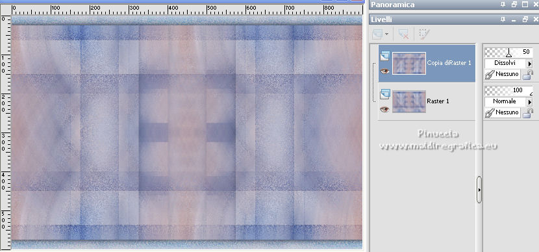Click the Delete Layer icon with red X
Viewport: 539px width, 252px height.
tap(403, 34)
